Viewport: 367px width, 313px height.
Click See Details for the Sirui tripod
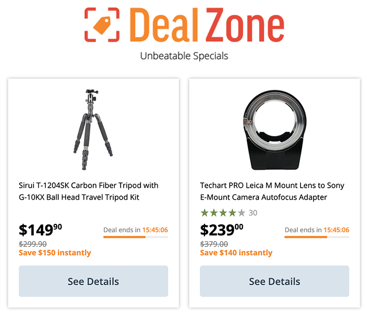click(93, 281)
